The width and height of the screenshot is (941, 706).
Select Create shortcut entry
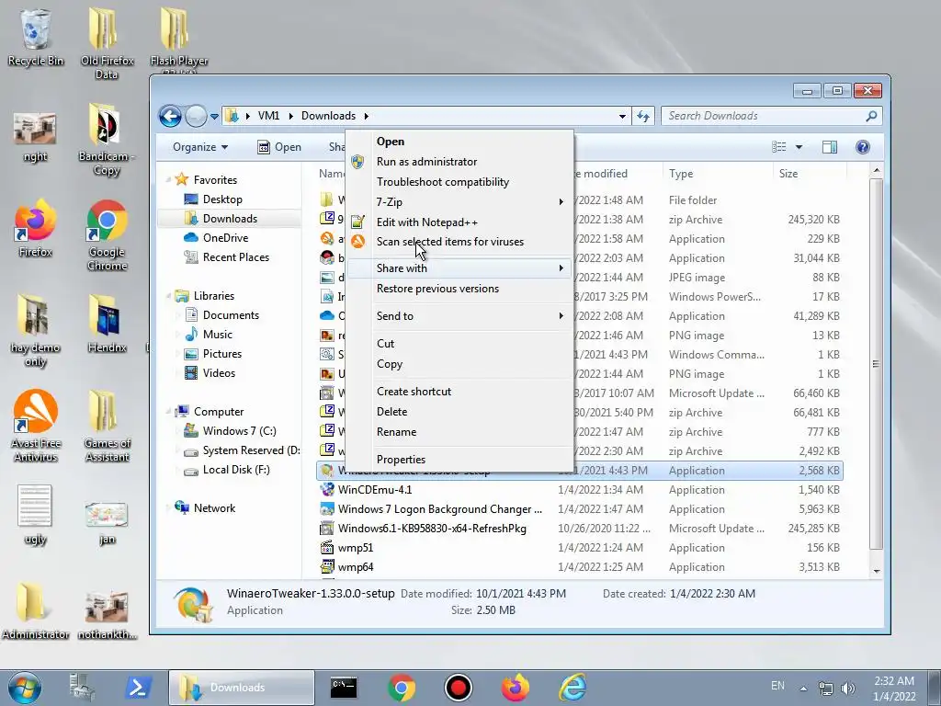[x=459, y=392]
